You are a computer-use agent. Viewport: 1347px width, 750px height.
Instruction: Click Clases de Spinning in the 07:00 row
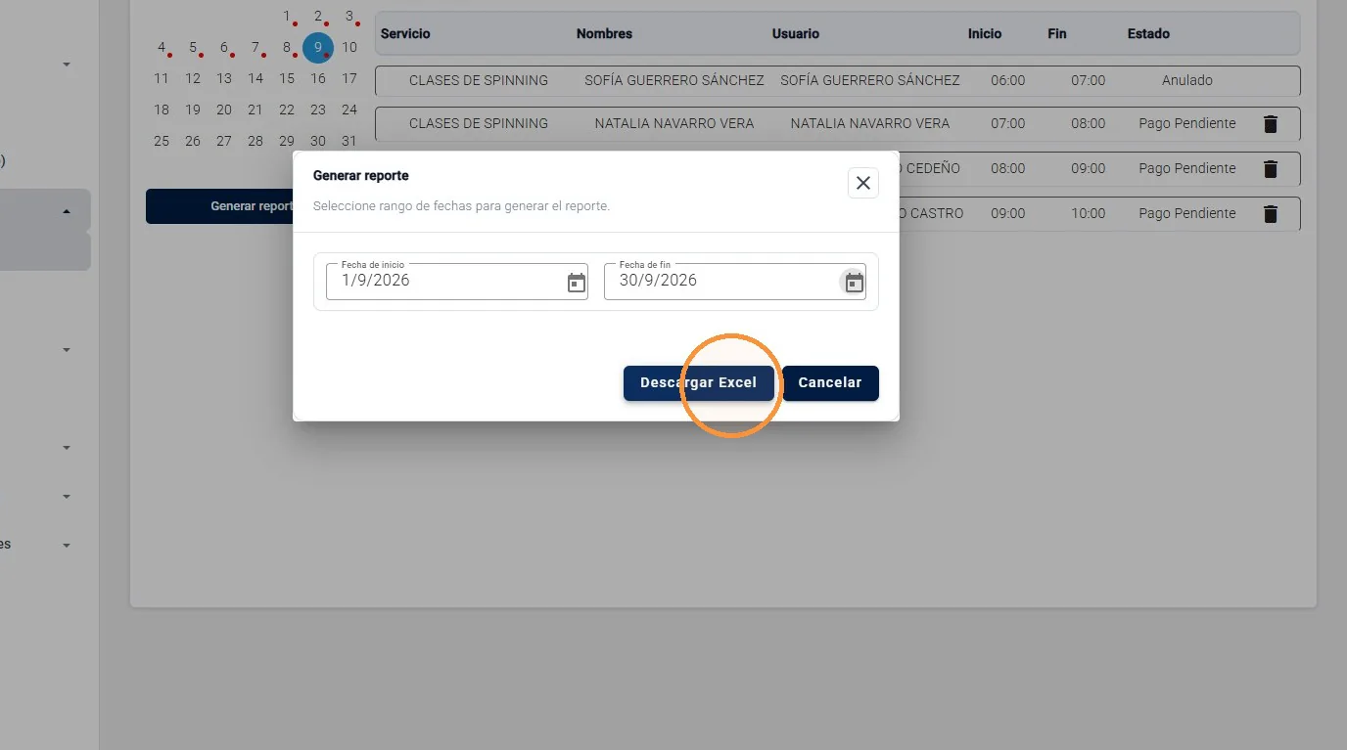(x=479, y=123)
